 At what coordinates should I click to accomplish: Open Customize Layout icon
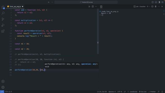pyautogui.click(x=162, y=2)
